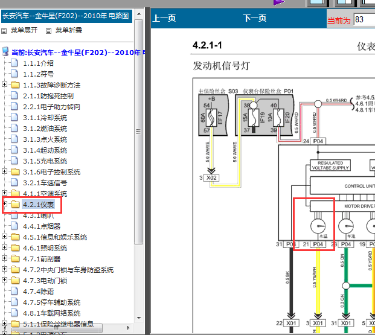Open 3.2.1车速信号 document
375x335 pixels.
click(x=45, y=183)
